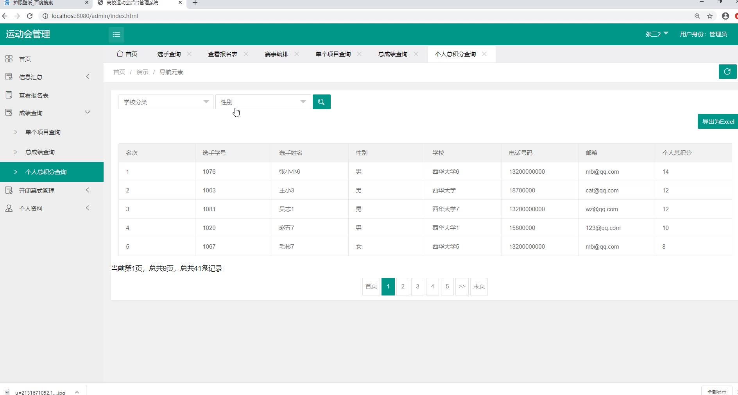
Task: Close the 选手查询 tab
Action: 190,54
